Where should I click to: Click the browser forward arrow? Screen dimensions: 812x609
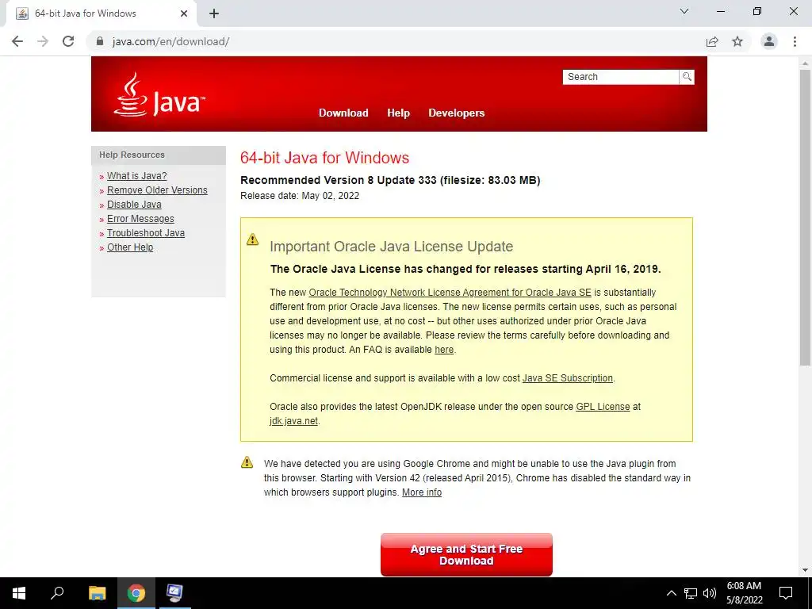pos(43,41)
